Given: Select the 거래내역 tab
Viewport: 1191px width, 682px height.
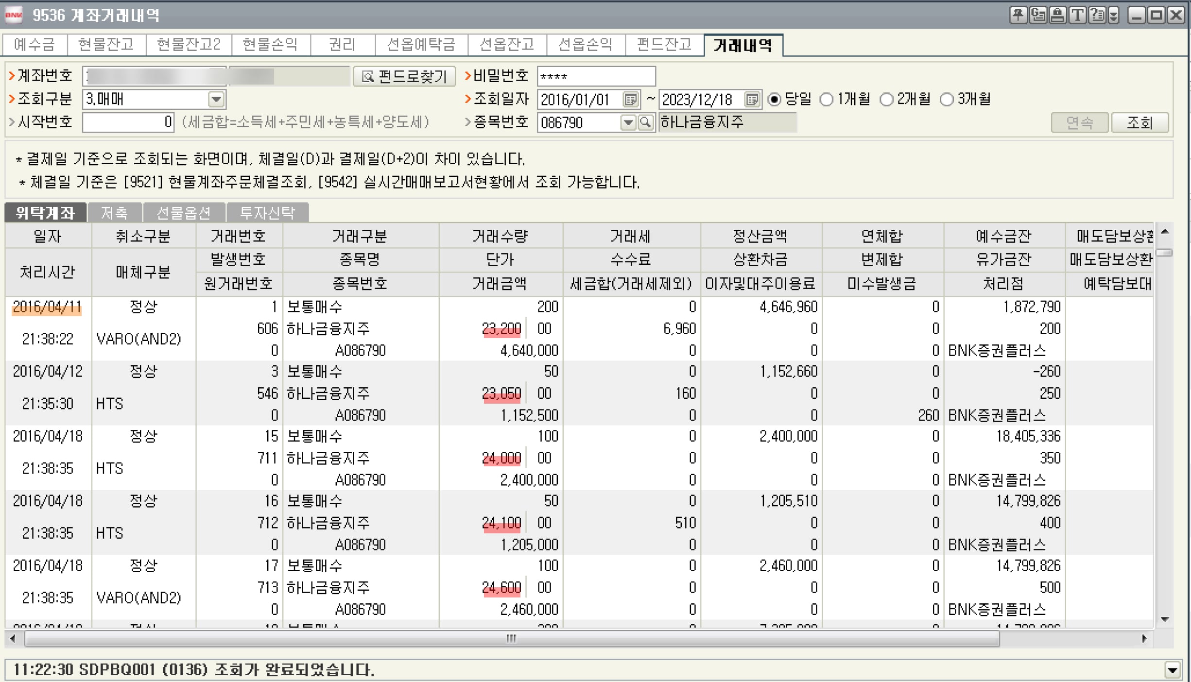Looking at the screenshot, I should coord(743,45).
